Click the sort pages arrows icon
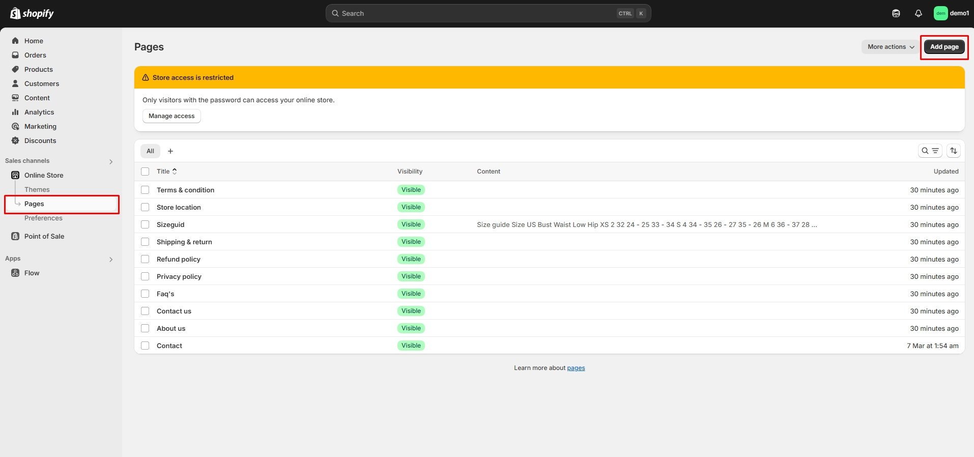Screen dimensions: 974x457 tap(954, 151)
